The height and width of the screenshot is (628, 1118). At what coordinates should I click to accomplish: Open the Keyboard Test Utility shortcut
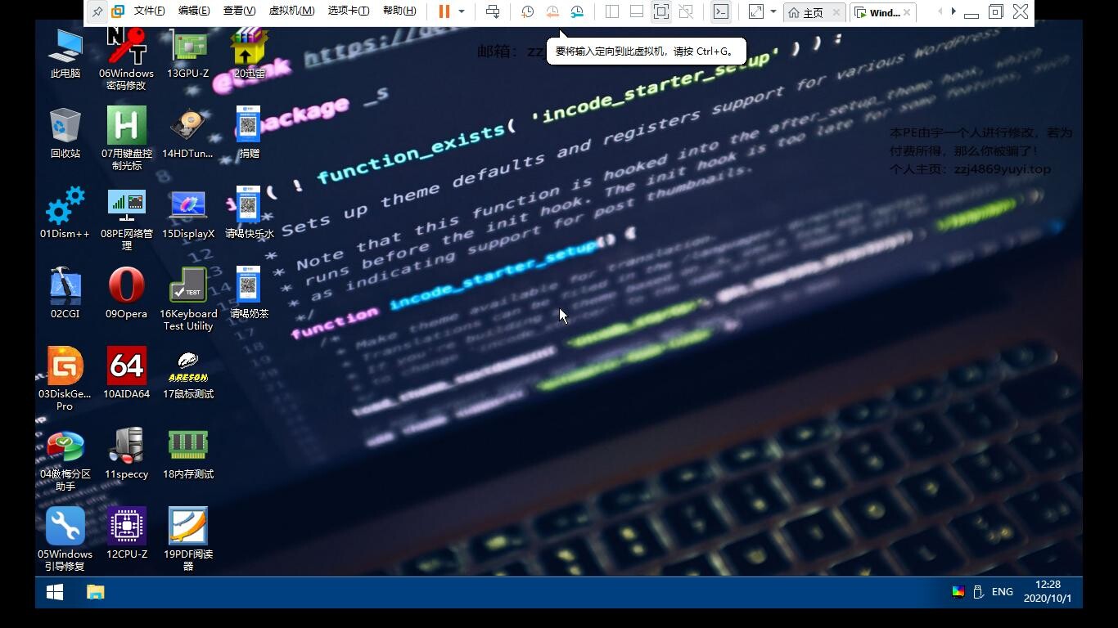[x=188, y=287]
